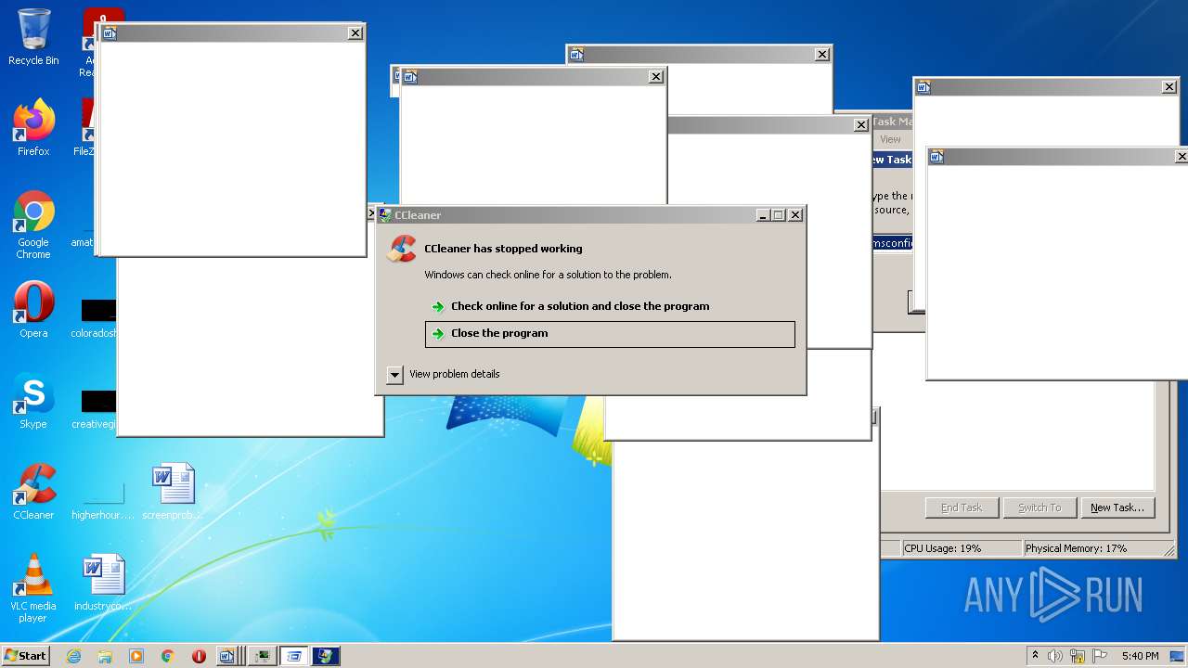This screenshot has height=668, width=1188.
Task: Select the higherhour desktop file
Action: point(103,501)
